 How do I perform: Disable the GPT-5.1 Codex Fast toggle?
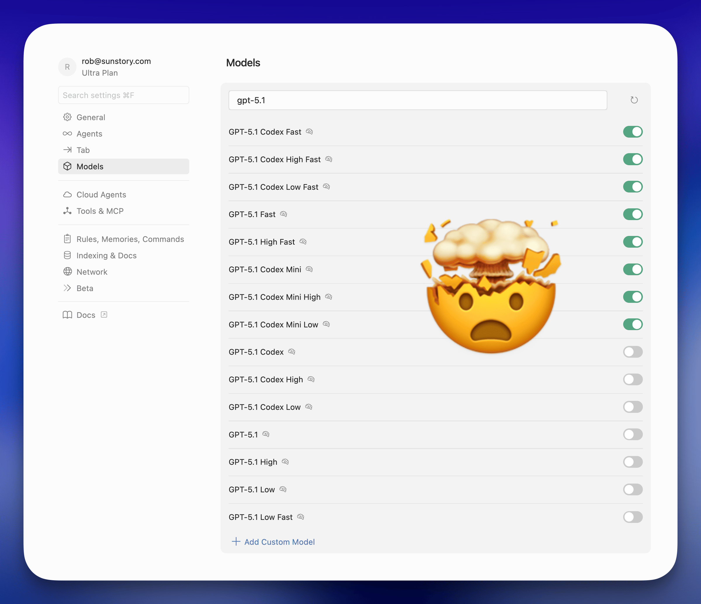click(632, 132)
